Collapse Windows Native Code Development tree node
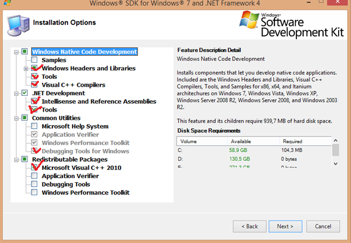The width and height of the screenshot is (351, 243). 16,52
